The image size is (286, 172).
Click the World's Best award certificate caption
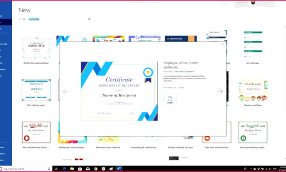pyautogui.click(x=36, y=63)
